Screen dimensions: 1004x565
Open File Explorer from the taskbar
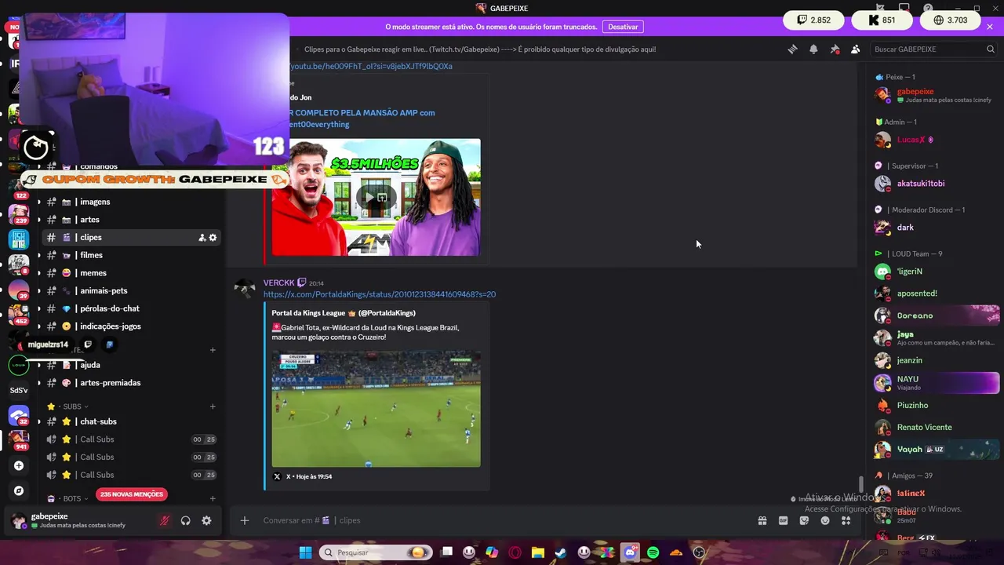point(537,552)
